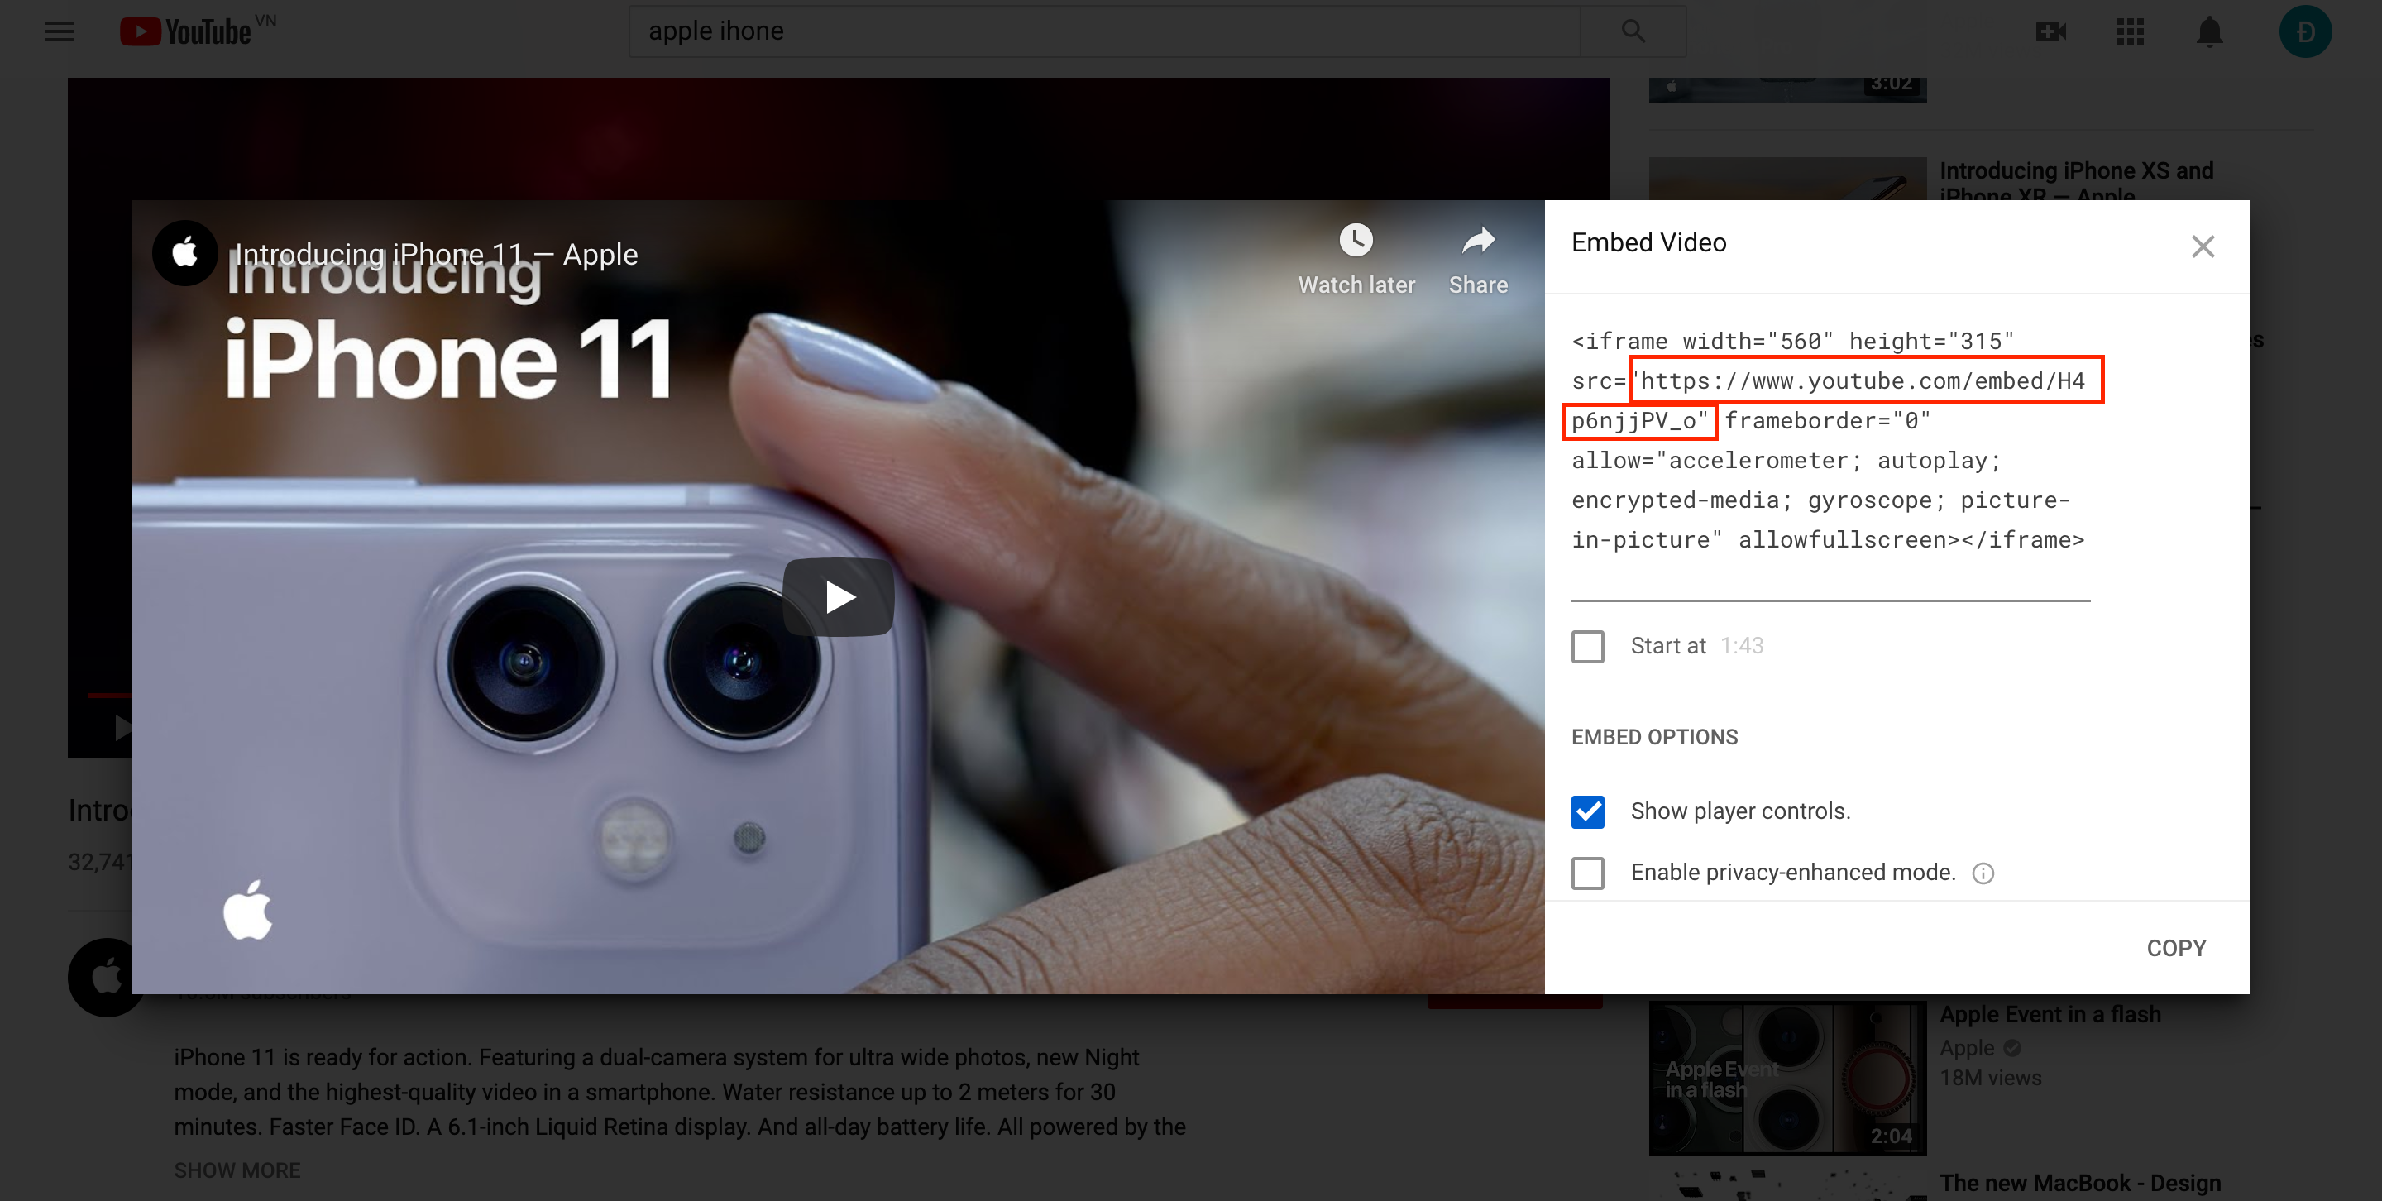Open Apple Event in a flash title

pos(2050,1014)
